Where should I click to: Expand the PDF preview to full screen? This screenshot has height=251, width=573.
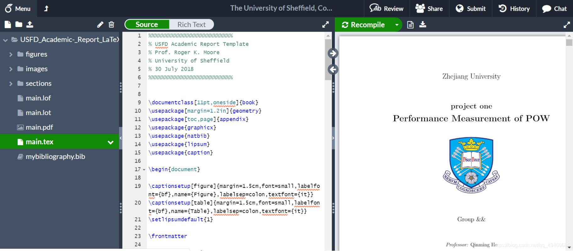click(x=567, y=25)
